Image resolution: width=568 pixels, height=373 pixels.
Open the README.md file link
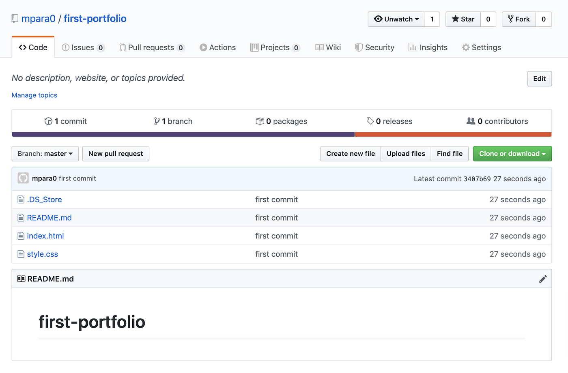click(x=49, y=218)
